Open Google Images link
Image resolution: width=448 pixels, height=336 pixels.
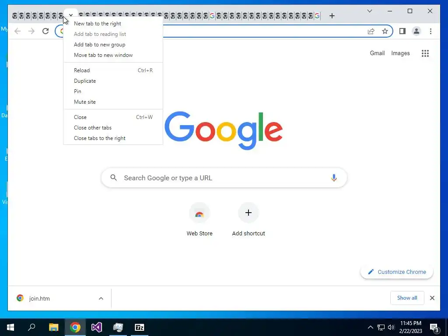point(400,53)
